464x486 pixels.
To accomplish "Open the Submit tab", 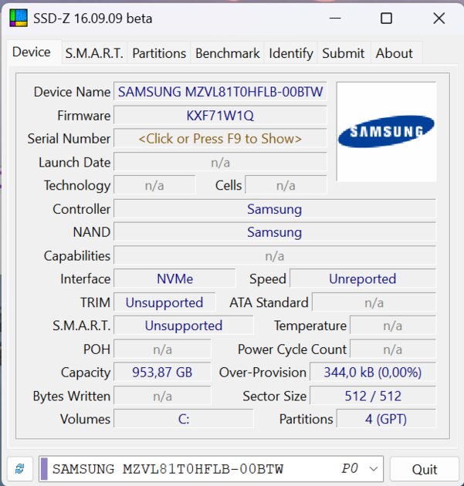I will click(343, 53).
